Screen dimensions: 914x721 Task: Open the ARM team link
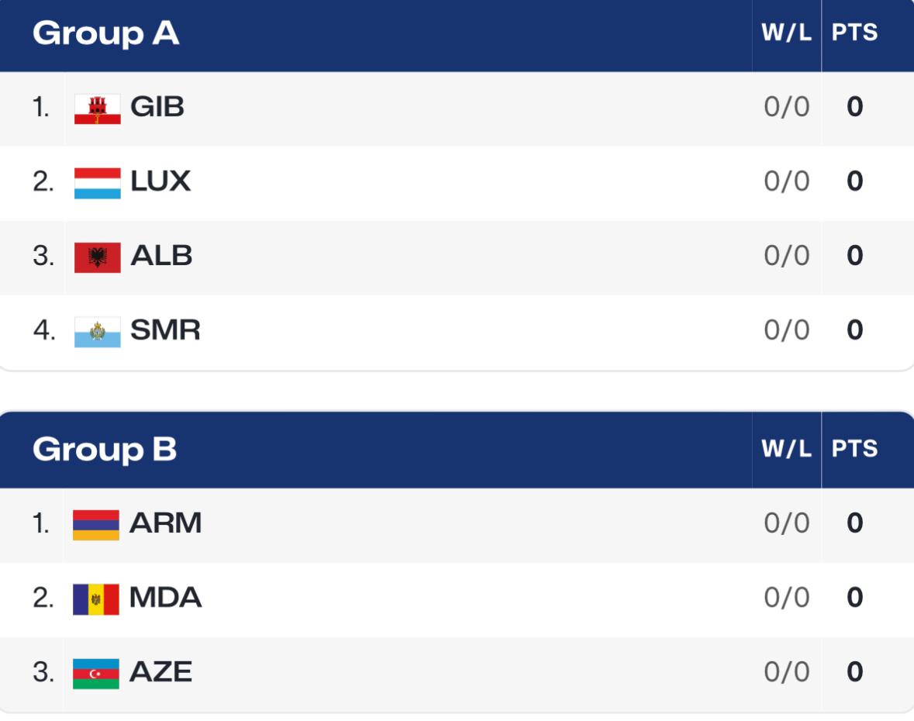click(165, 523)
